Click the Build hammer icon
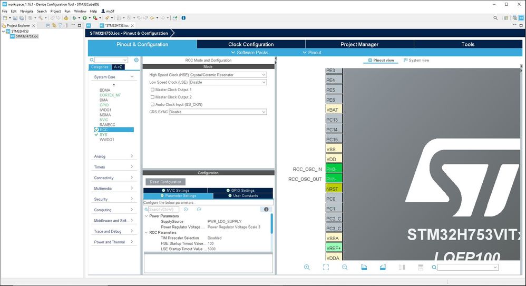526x286 pixels. 41,18
